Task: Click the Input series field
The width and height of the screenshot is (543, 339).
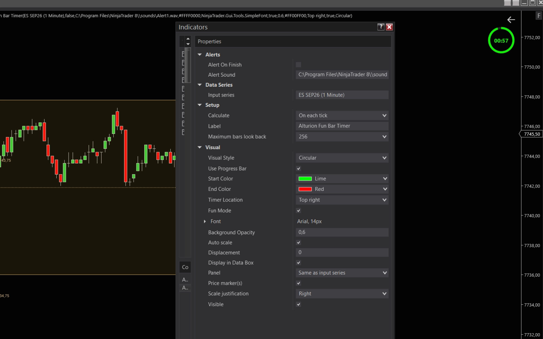Action: coord(342,95)
